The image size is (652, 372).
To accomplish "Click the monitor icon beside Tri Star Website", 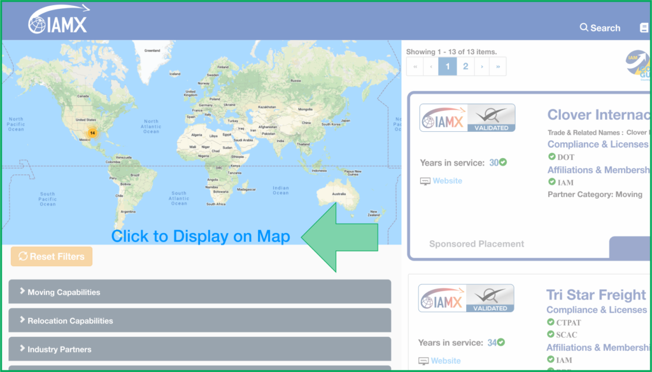I will [x=423, y=361].
